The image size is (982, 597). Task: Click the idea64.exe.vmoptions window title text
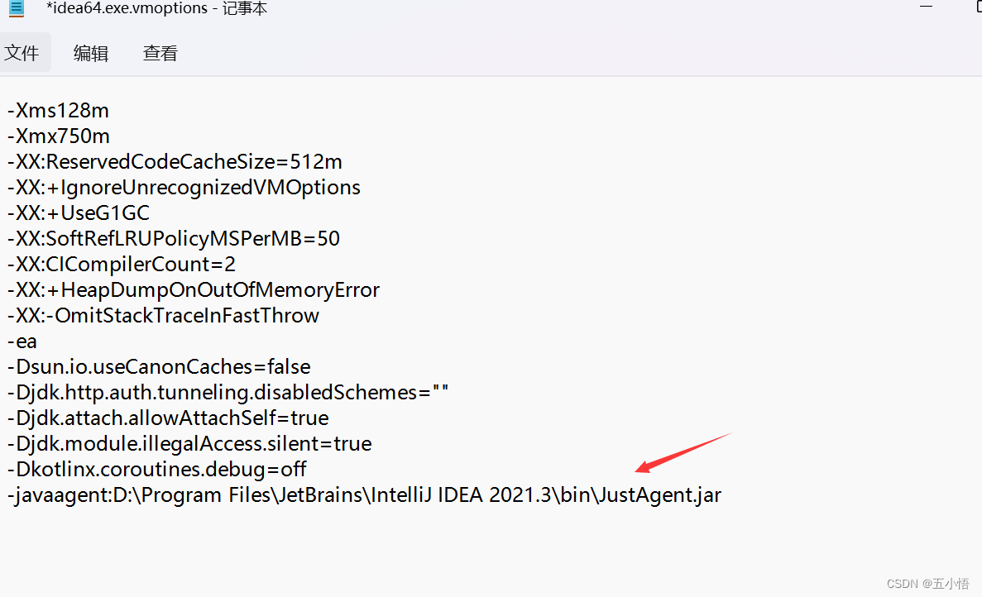click(x=156, y=8)
